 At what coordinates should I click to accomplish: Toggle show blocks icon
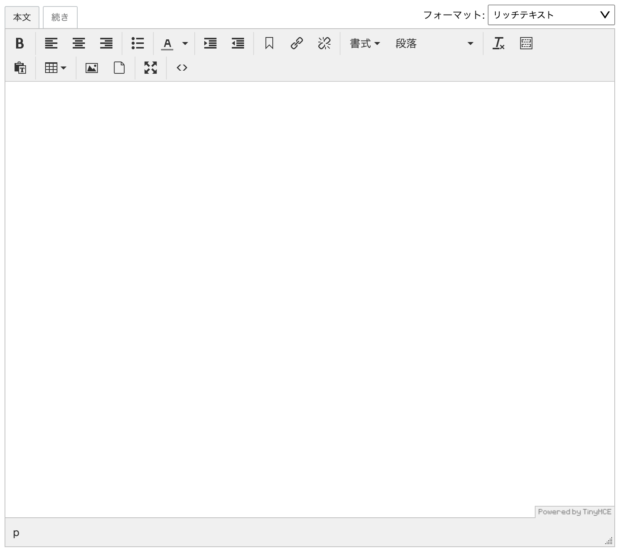coord(526,44)
